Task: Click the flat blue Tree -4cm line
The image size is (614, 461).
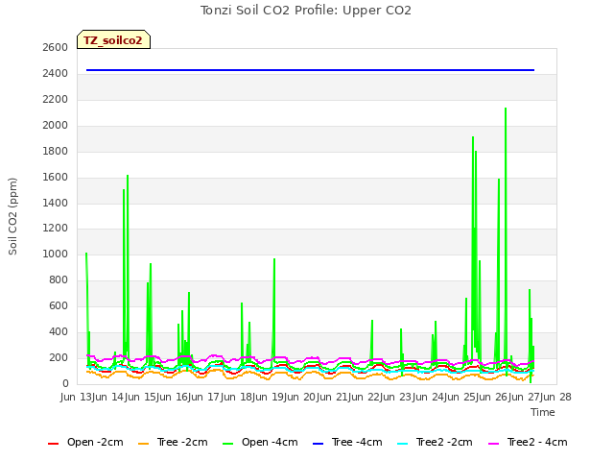Action: tap(310, 70)
